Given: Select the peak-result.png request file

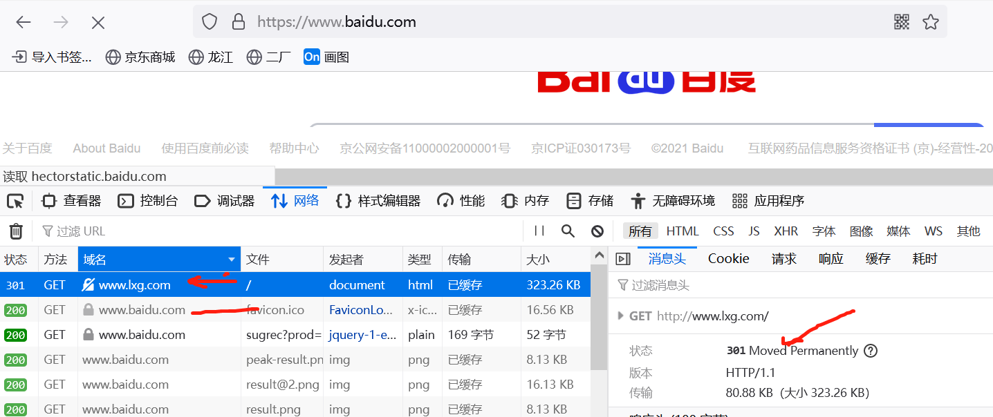Looking at the screenshot, I should 284,360.
